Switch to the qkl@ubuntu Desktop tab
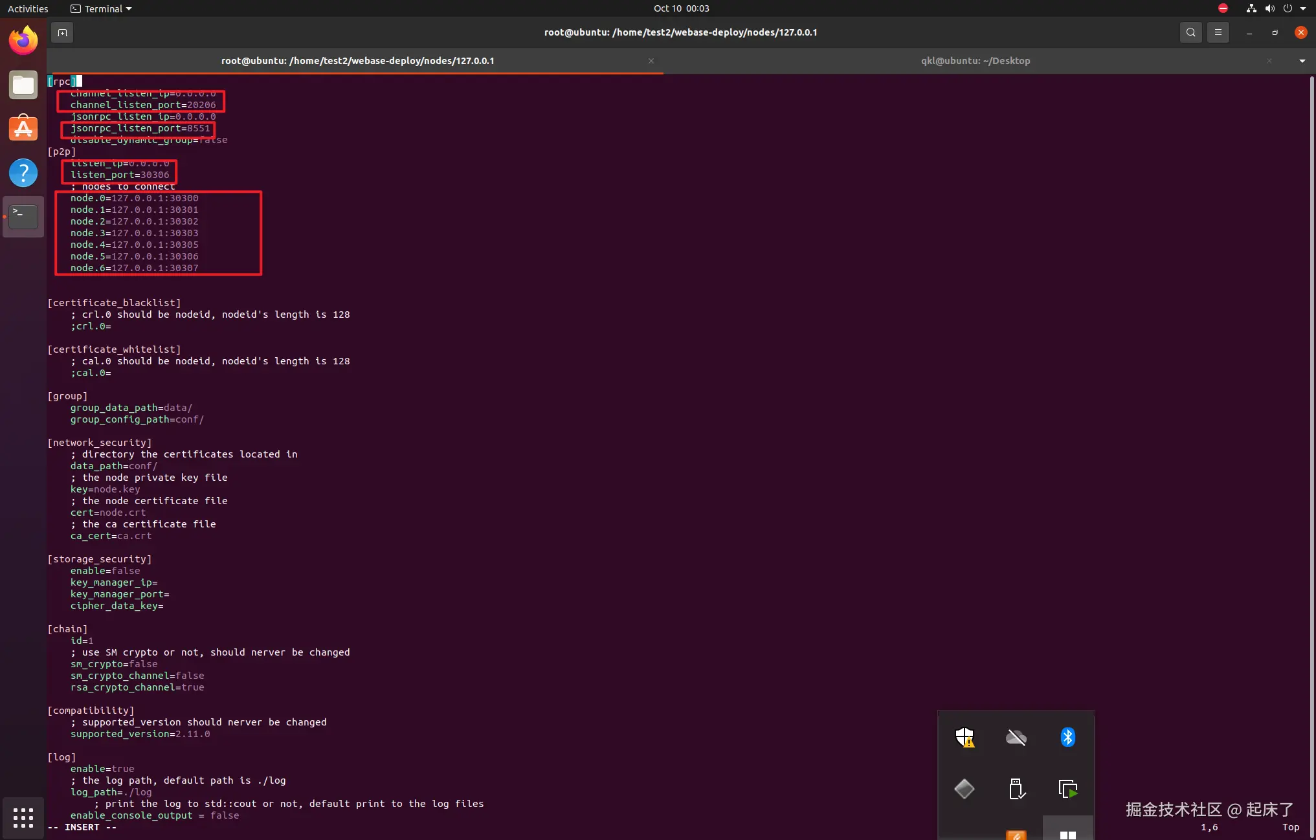This screenshot has width=1316, height=840. [x=975, y=61]
